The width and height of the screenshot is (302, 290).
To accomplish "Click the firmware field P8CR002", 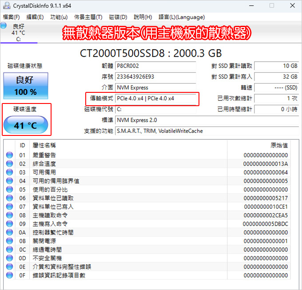I will 155,66.
